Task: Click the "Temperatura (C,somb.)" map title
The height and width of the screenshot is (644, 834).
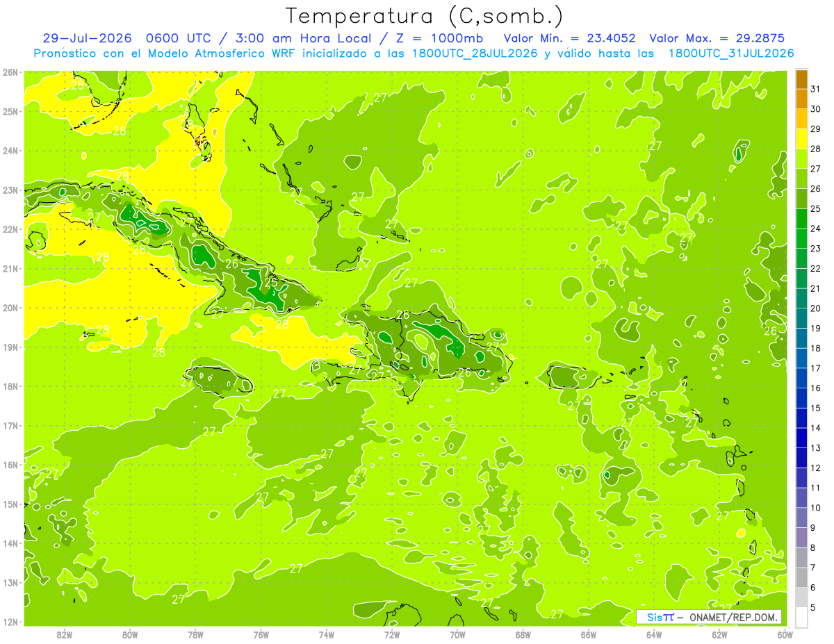Action: tap(425, 16)
